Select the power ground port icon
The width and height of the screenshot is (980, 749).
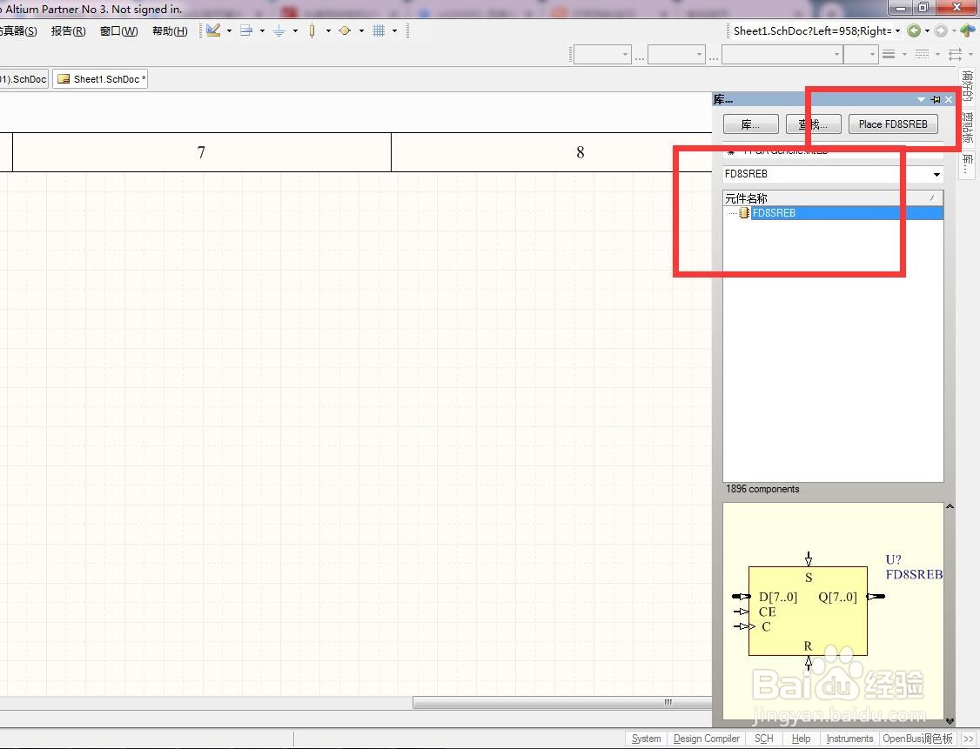pyautogui.click(x=279, y=30)
